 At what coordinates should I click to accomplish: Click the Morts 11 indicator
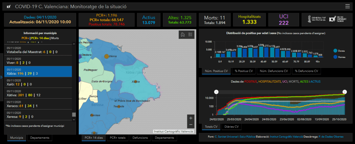tap(214, 20)
